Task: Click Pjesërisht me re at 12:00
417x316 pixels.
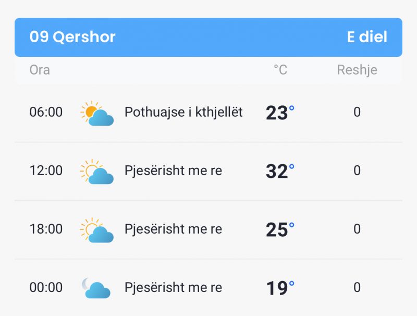Action: (174, 171)
